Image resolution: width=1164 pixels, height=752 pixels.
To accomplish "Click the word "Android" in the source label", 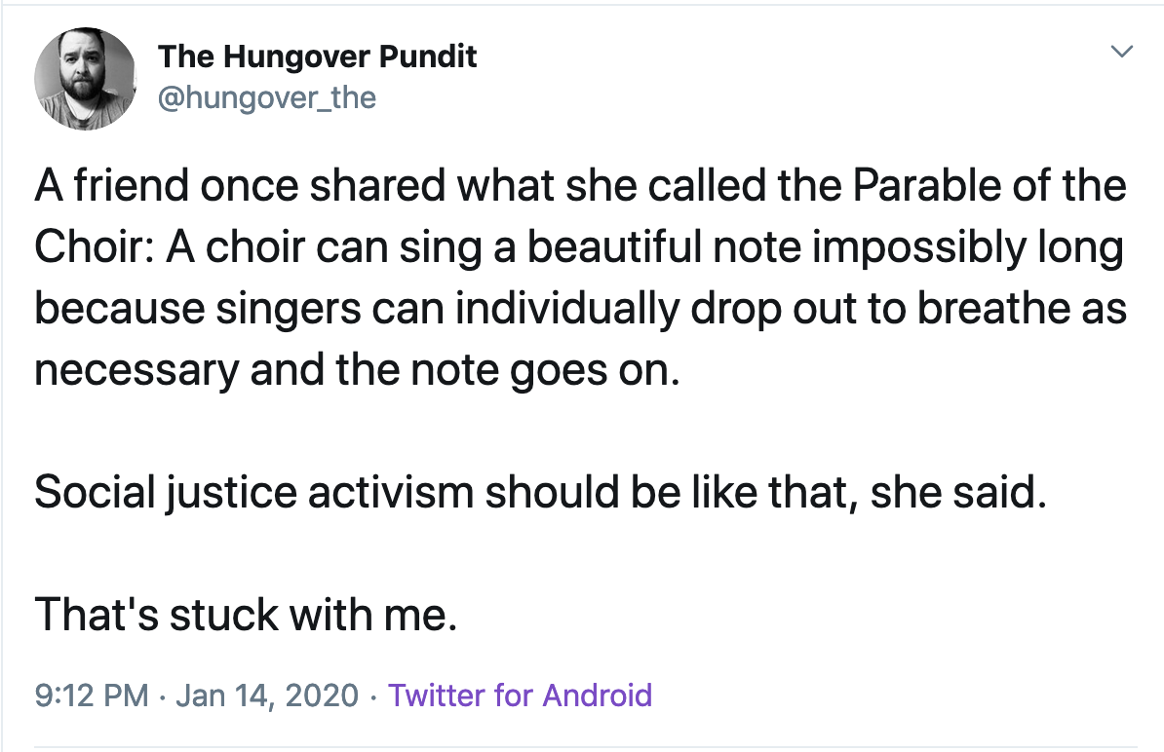I will point(597,696).
